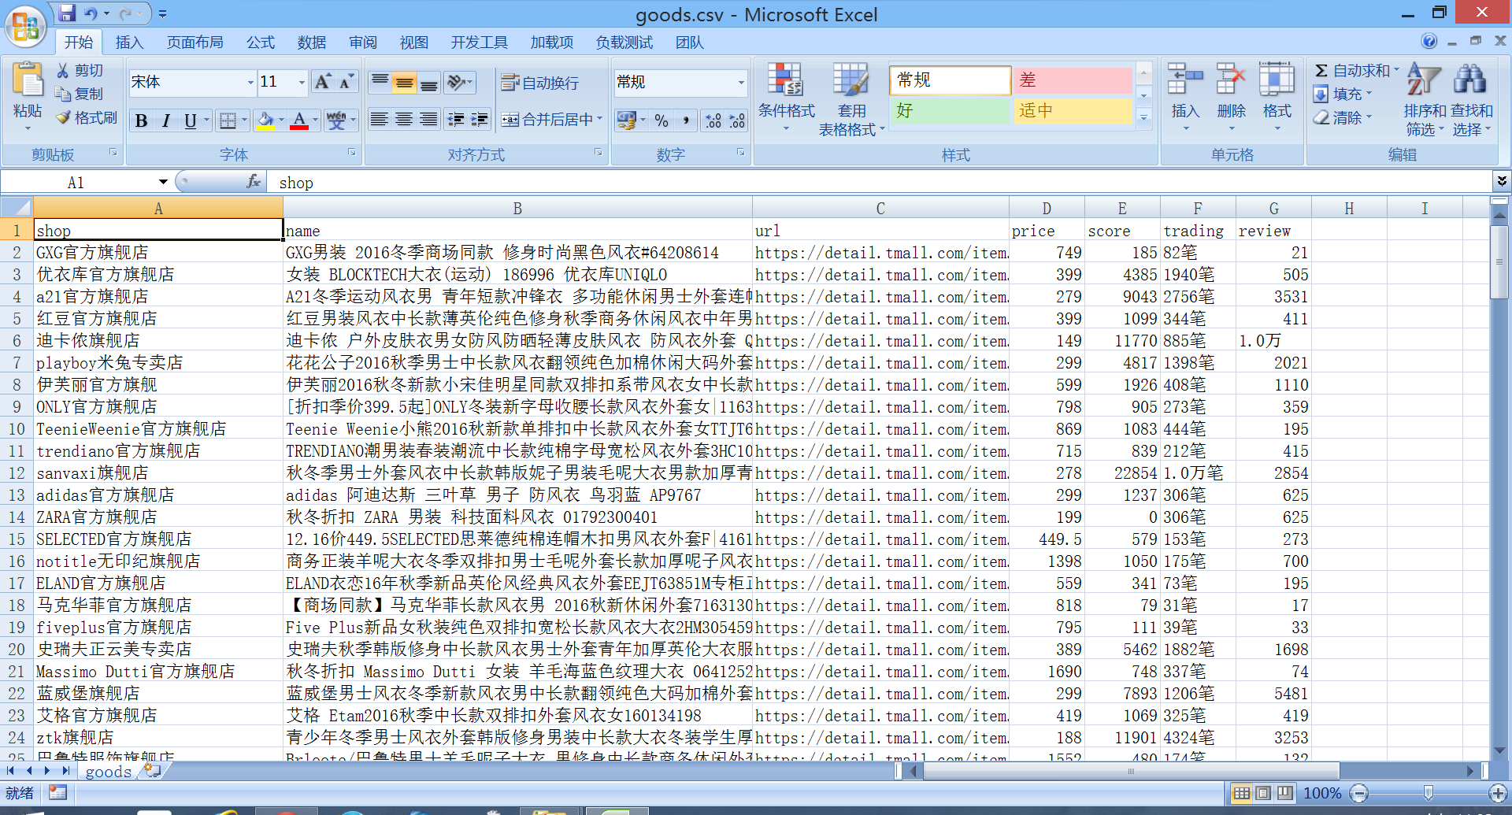Screen dimensions: 1512x815
Task: Open the Excel Help question mark
Action: (1429, 41)
